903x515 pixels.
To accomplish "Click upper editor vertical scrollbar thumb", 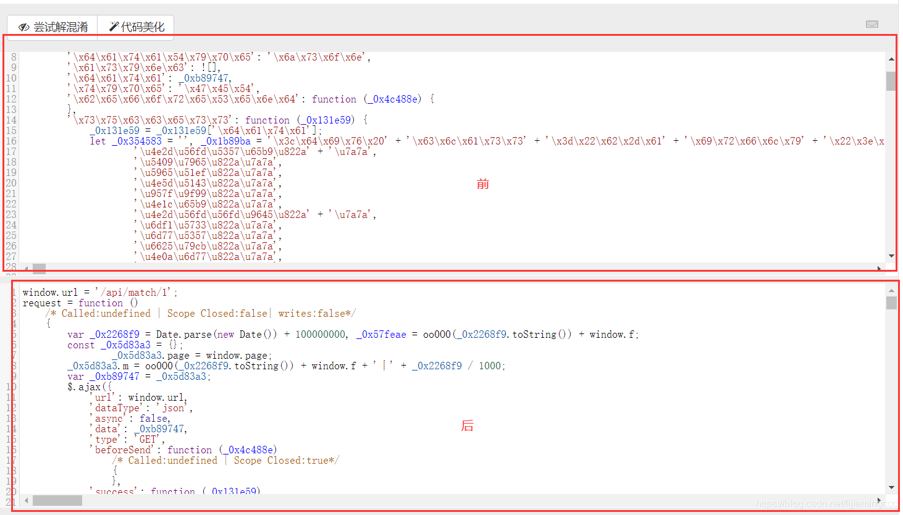I will 891,81.
